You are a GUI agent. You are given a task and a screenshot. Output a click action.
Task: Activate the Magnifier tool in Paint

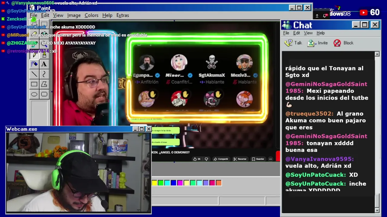tap(44, 44)
